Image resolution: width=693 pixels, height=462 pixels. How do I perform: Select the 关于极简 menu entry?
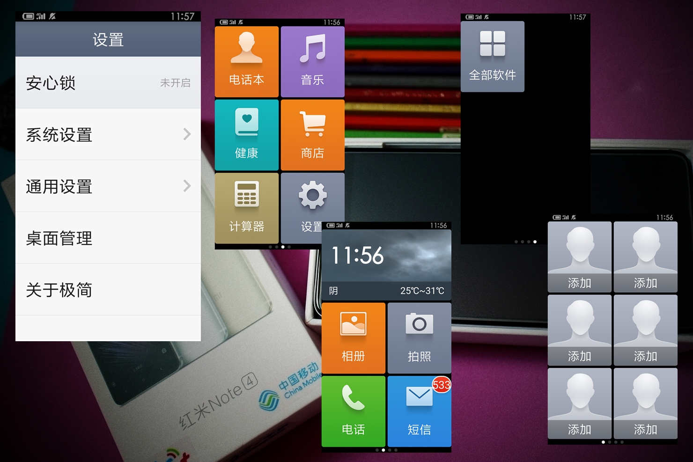point(108,290)
